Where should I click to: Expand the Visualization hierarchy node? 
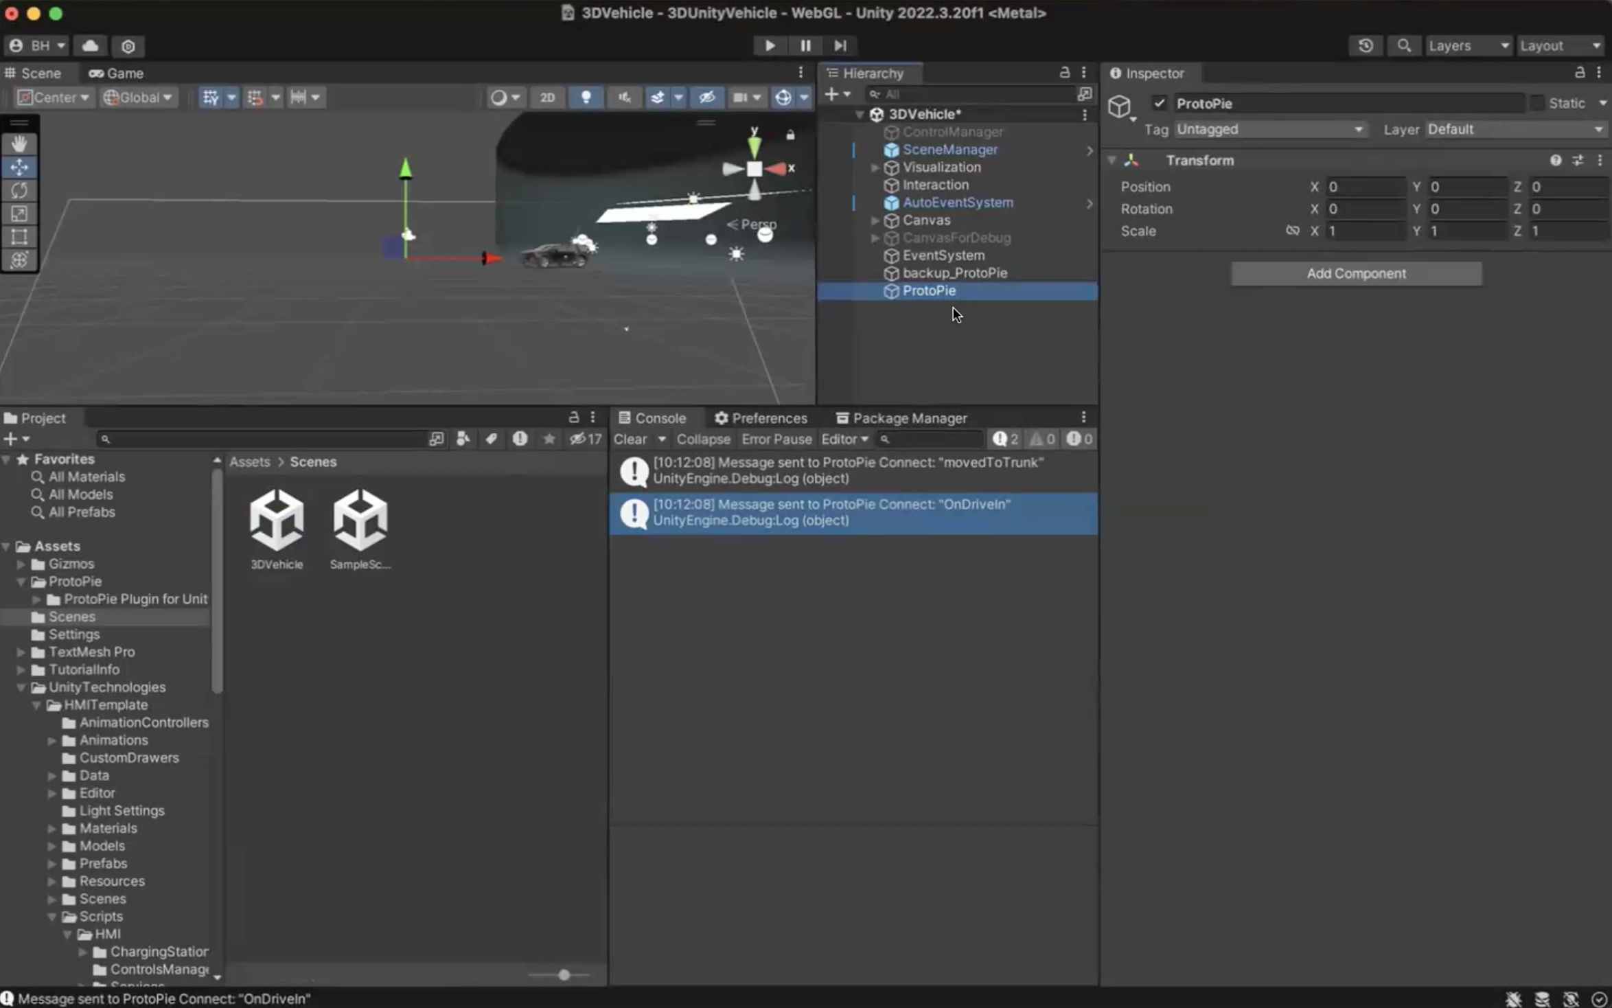tap(876, 166)
